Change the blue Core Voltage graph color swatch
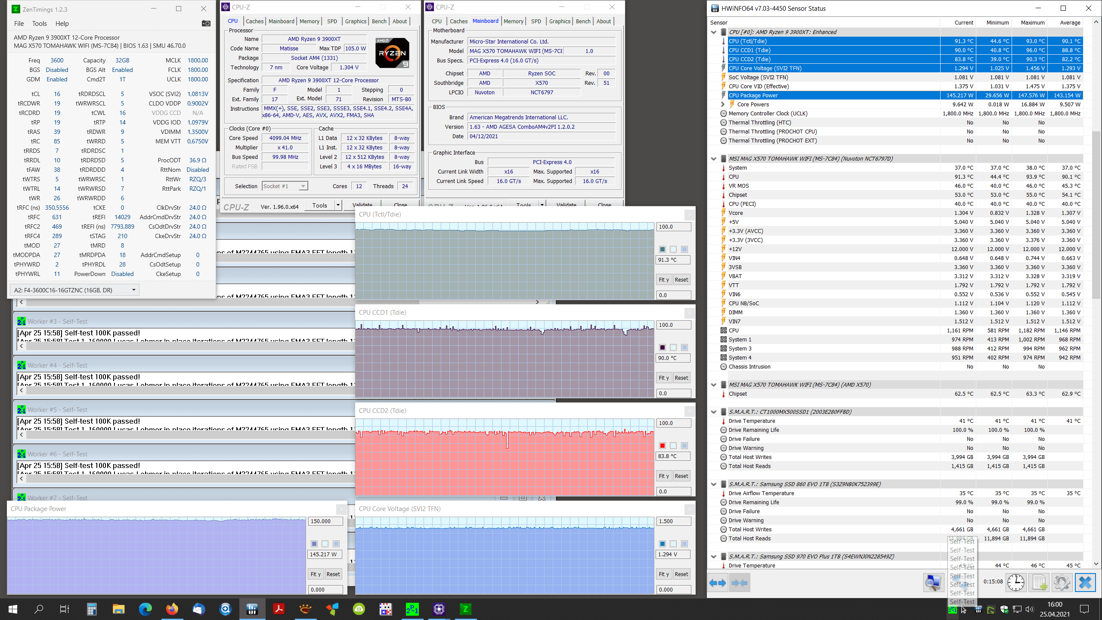Viewport: 1102px width, 620px height. tap(662, 544)
